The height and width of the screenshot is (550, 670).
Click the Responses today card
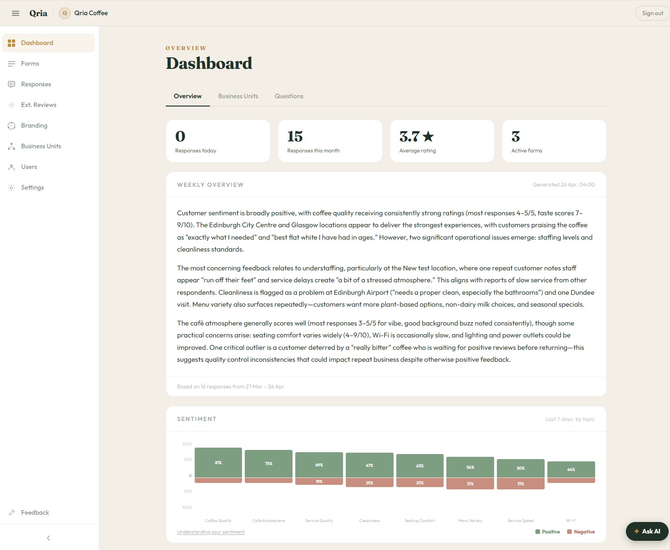point(218,141)
